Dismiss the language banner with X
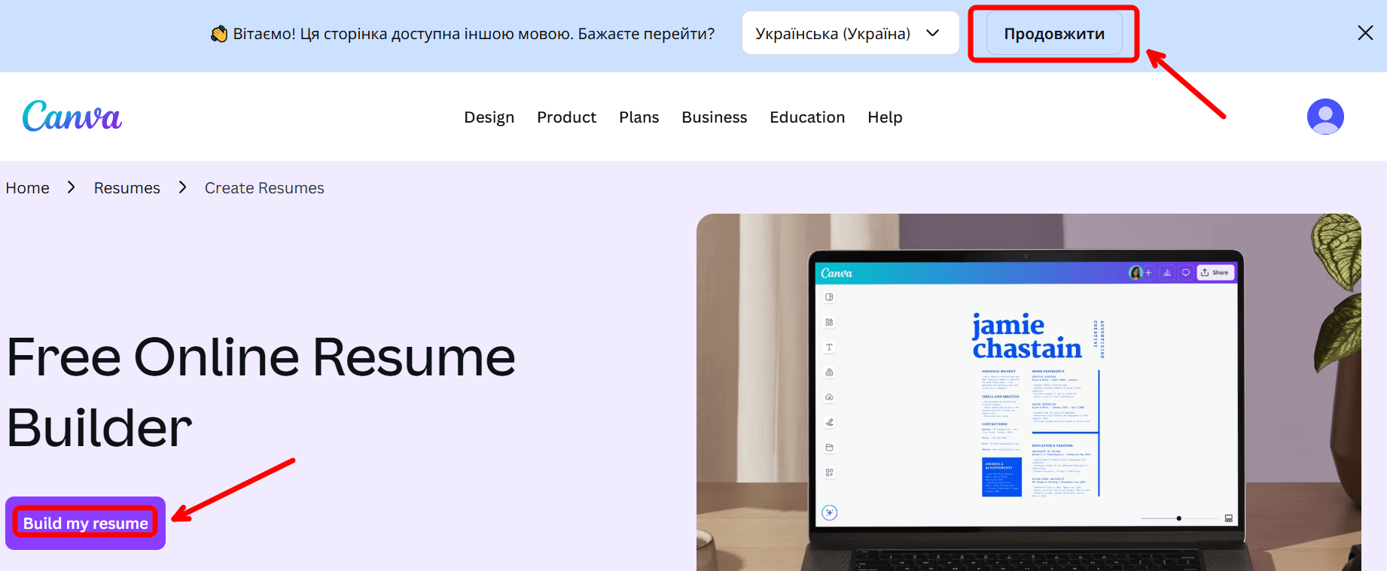This screenshot has height=571, width=1387. click(1364, 33)
